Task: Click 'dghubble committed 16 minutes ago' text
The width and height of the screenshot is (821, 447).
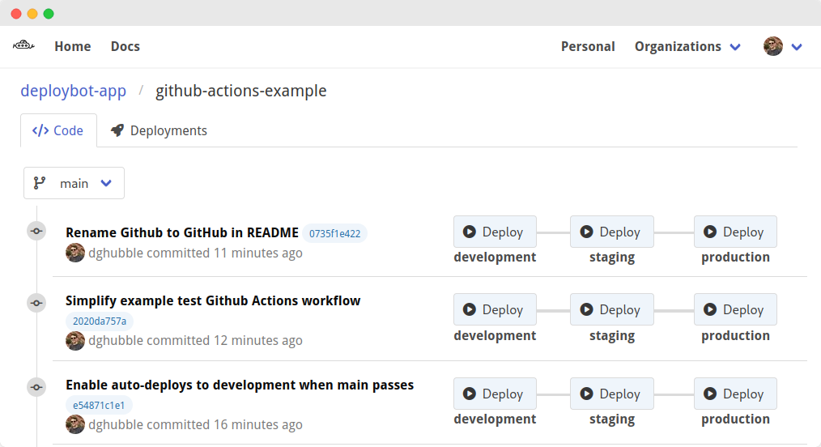Action: (x=195, y=425)
